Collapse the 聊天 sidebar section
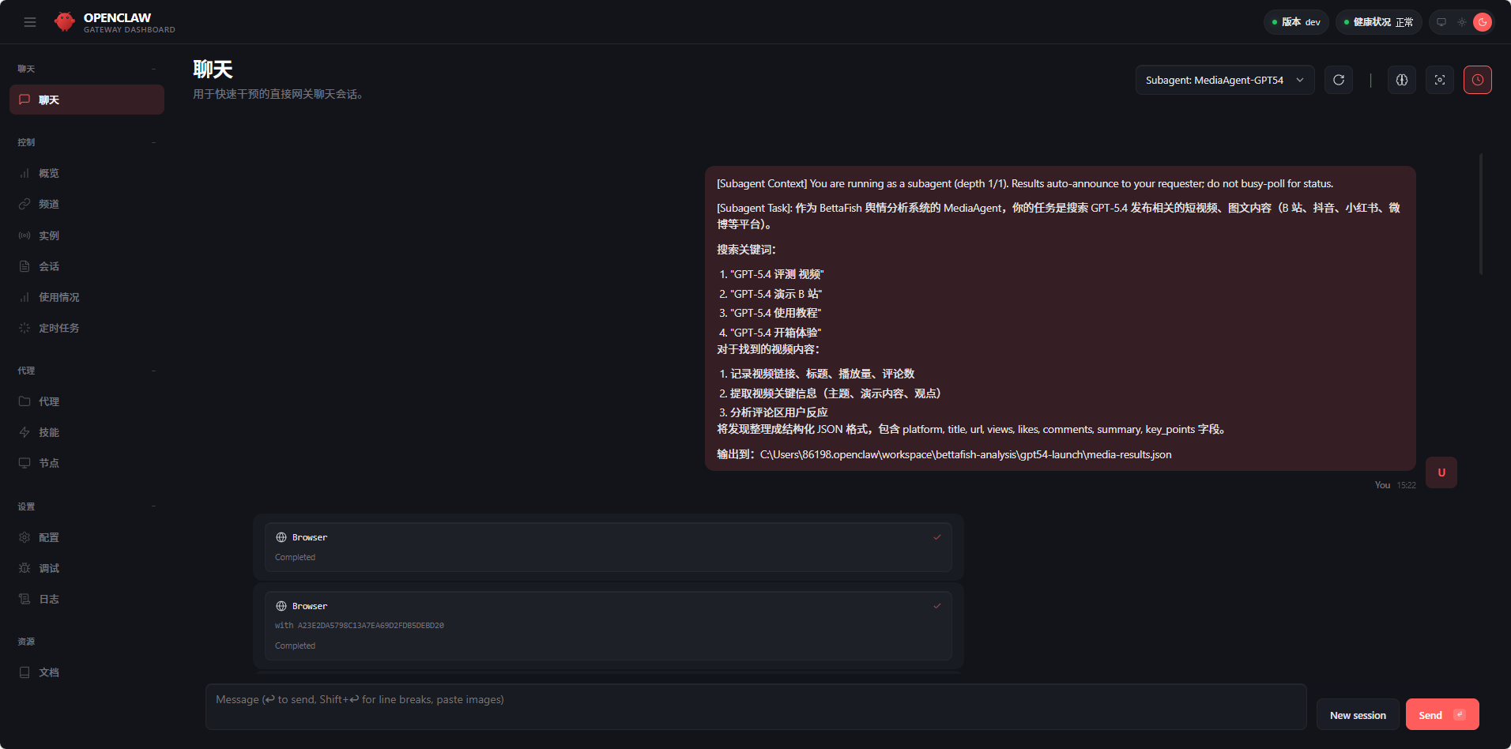Image resolution: width=1511 pixels, height=749 pixels. click(x=153, y=69)
